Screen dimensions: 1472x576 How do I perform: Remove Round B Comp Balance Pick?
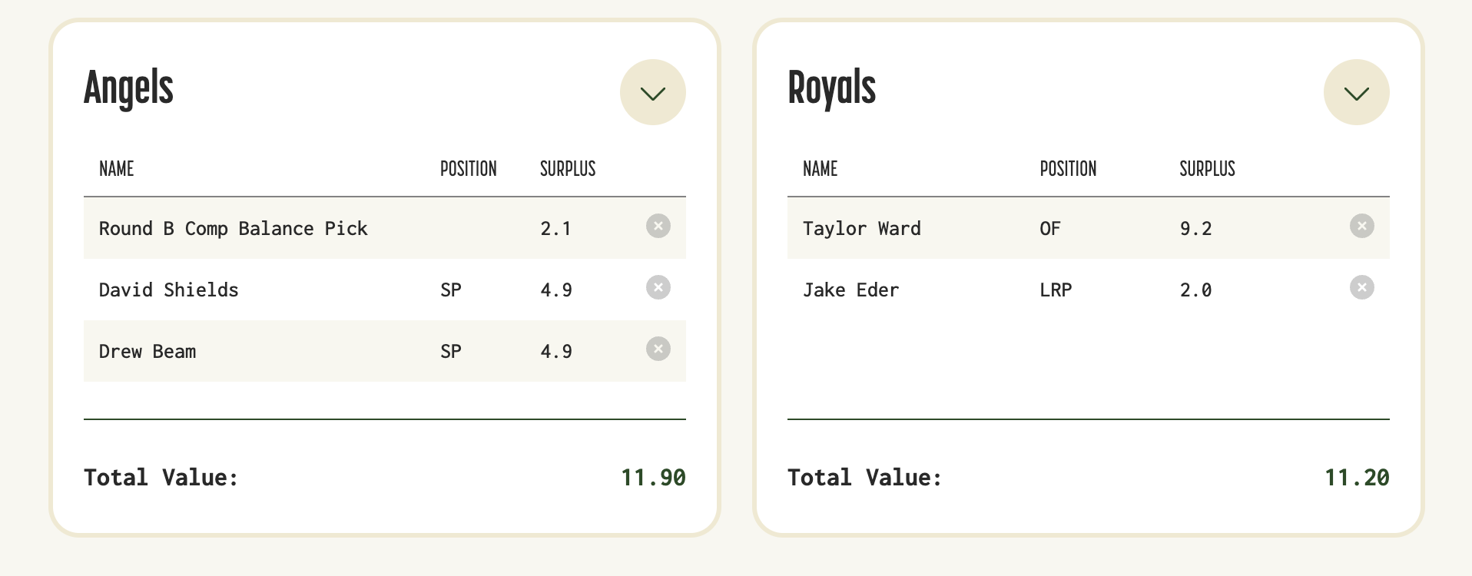point(658,226)
